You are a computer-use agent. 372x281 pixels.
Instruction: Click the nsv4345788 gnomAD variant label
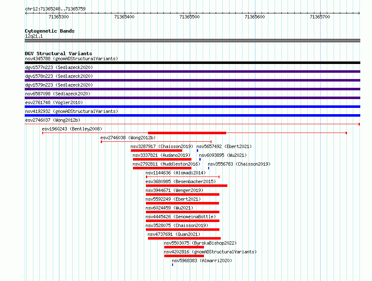coord(71,59)
